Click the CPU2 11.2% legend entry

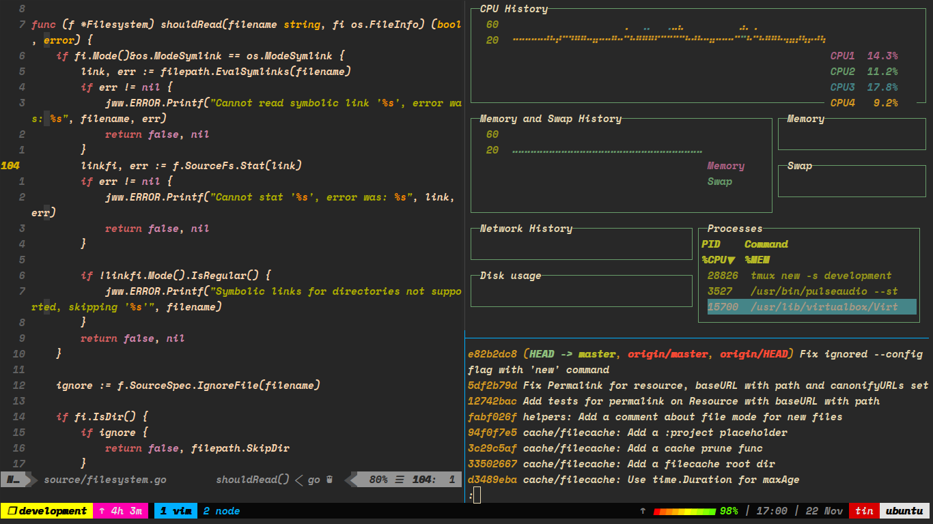click(864, 72)
